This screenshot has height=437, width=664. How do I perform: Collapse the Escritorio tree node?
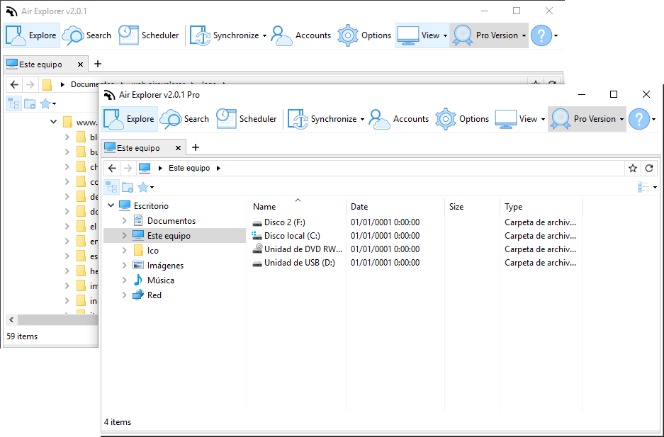coord(111,205)
